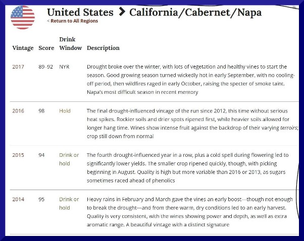Click the 2014 description about heavy rains

pos(187,212)
